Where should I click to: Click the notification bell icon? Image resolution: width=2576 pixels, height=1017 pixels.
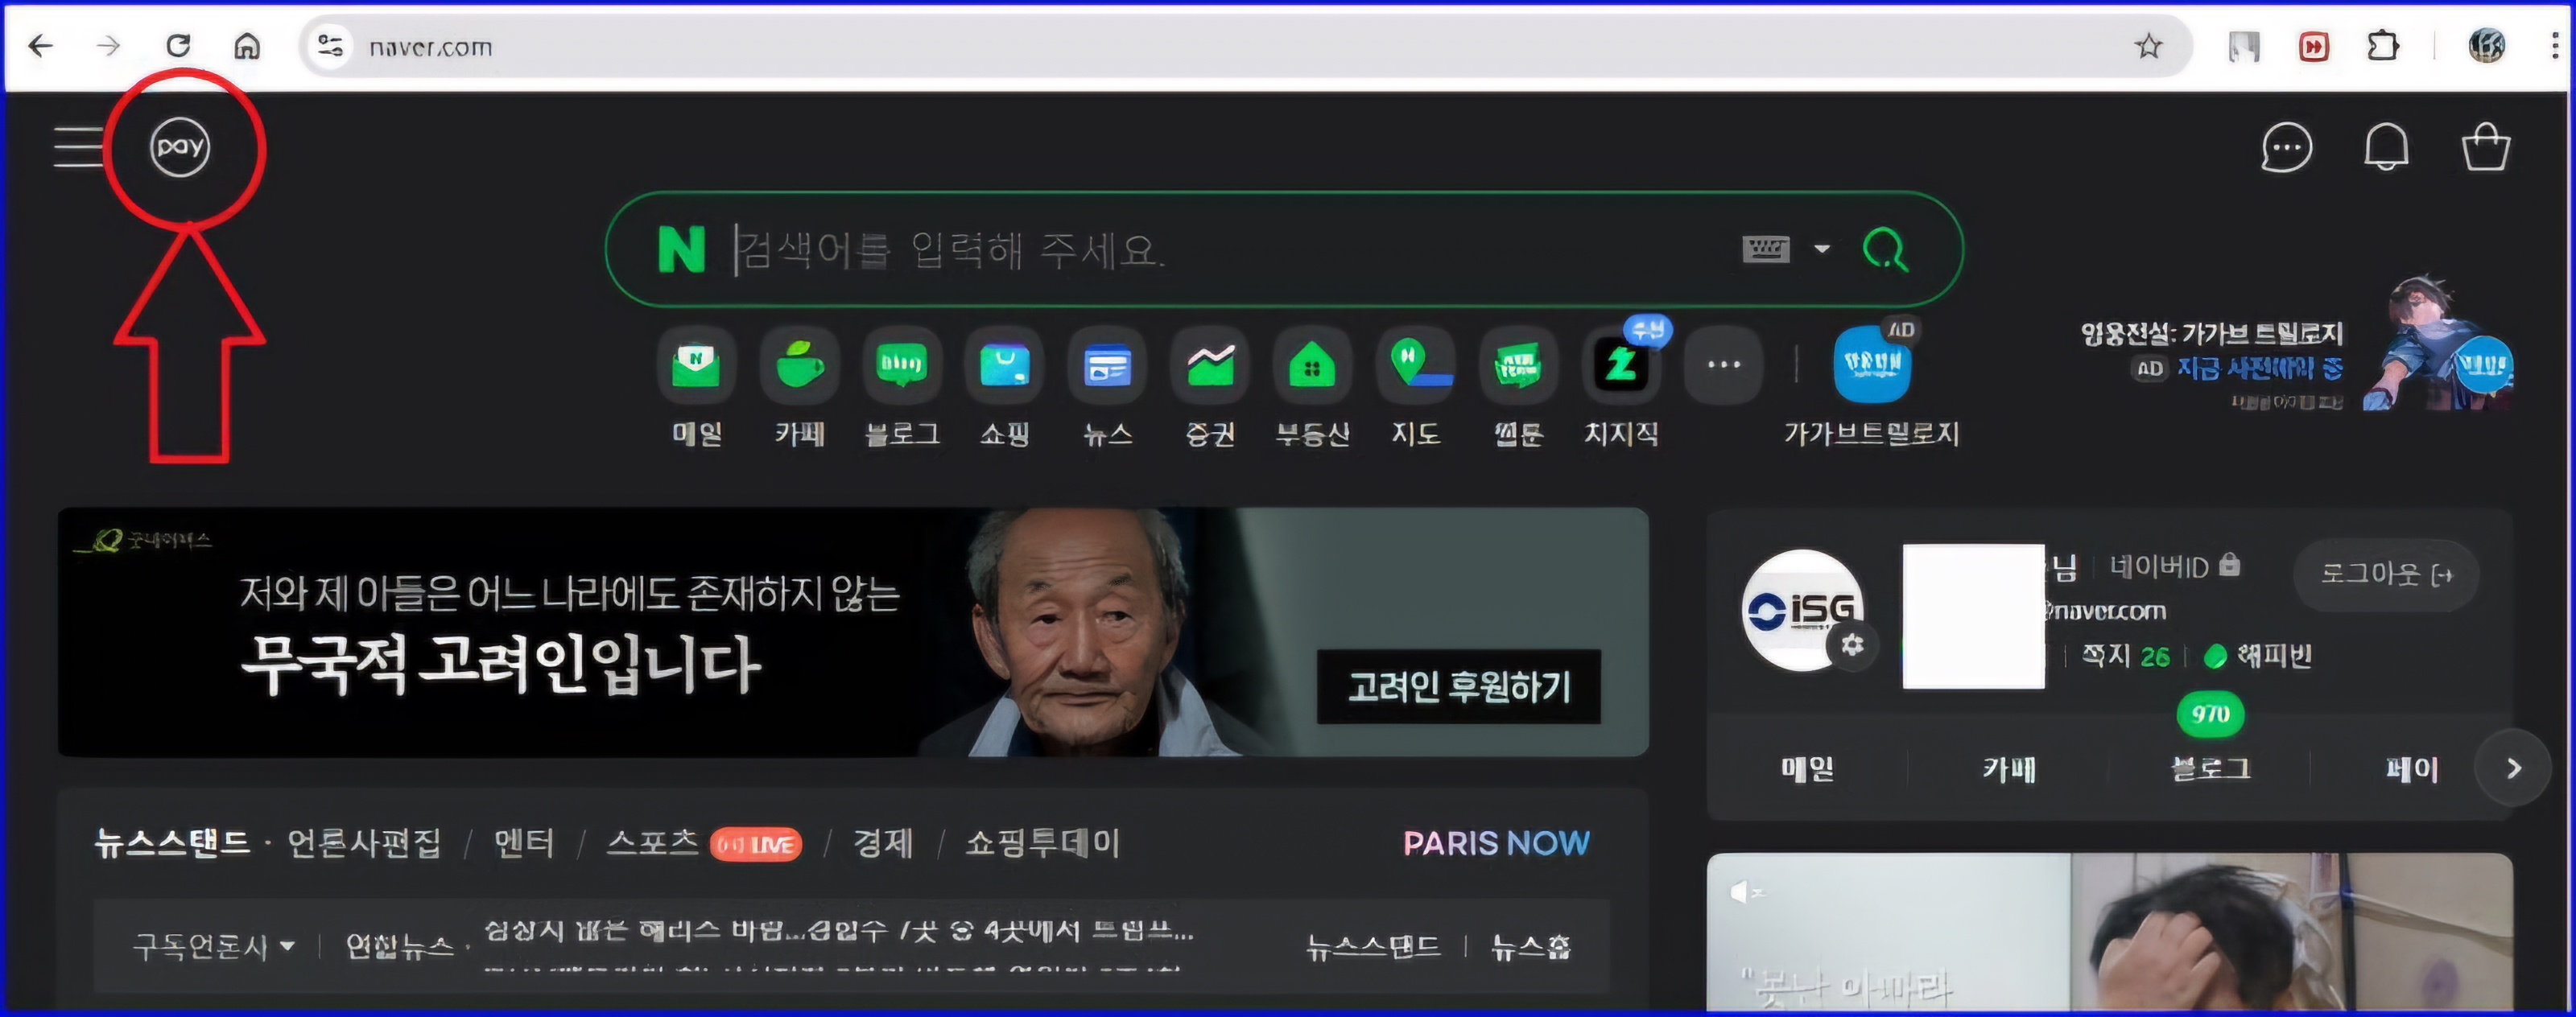click(x=2386, y=148)
